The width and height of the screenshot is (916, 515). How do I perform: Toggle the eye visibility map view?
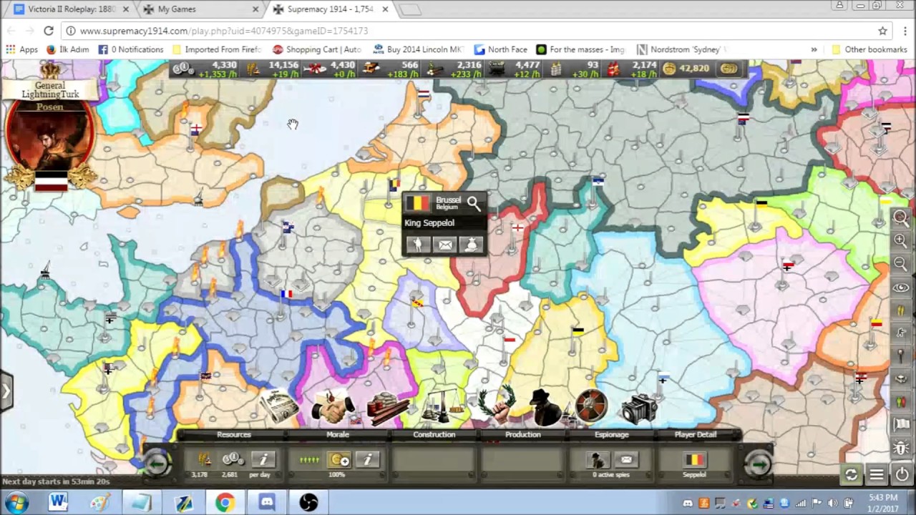(x=901, y=288)
